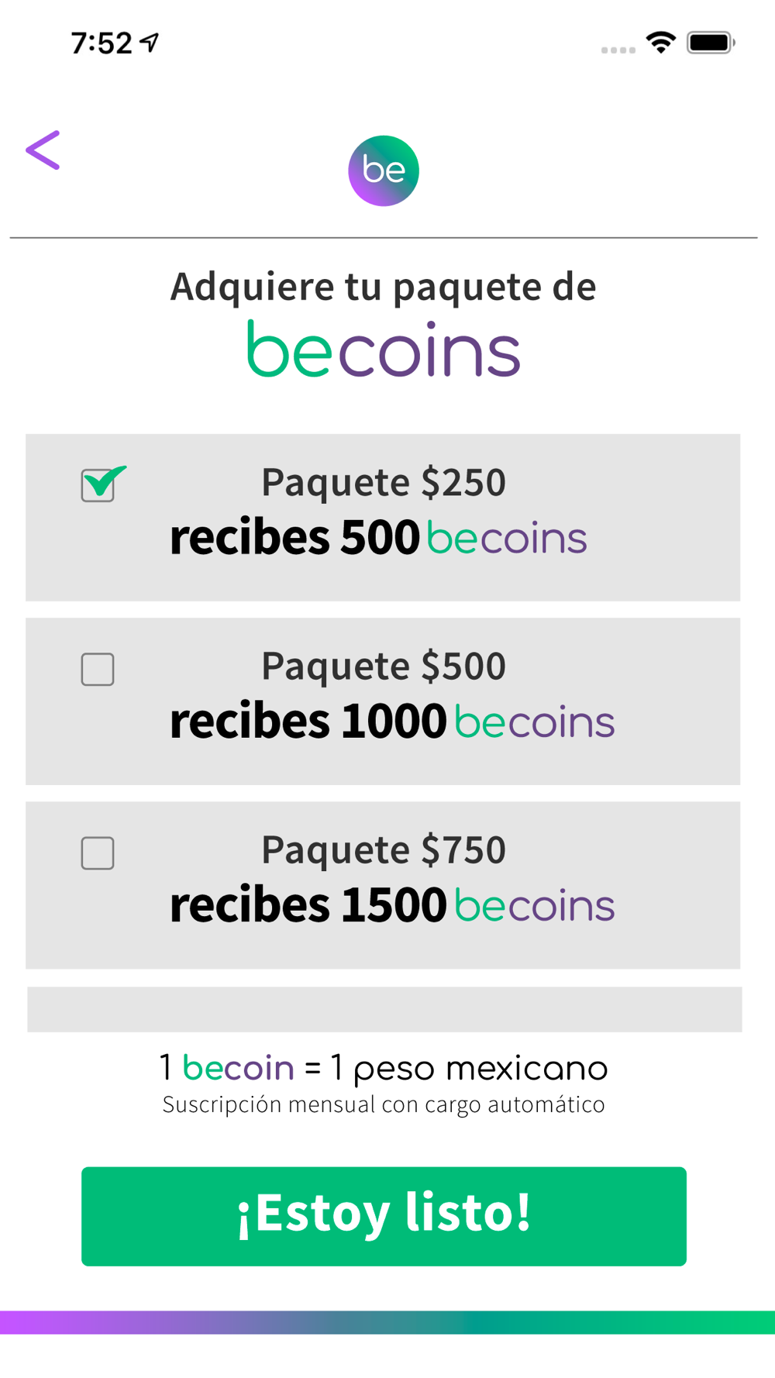Tap the battery status icon
The image size is (775, 1378).
pos(711,43)
